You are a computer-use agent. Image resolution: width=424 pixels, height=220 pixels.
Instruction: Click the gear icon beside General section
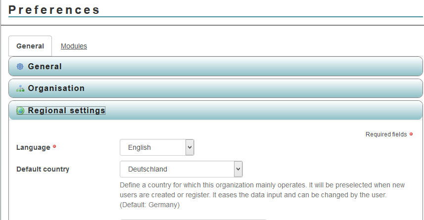coord(20,66)
